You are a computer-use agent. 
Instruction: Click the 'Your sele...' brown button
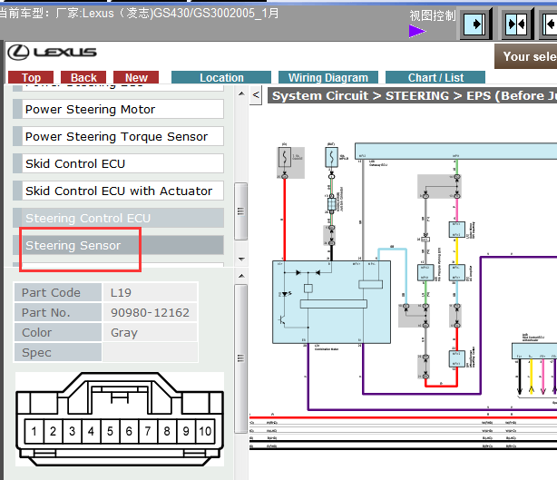pos(526,56)
